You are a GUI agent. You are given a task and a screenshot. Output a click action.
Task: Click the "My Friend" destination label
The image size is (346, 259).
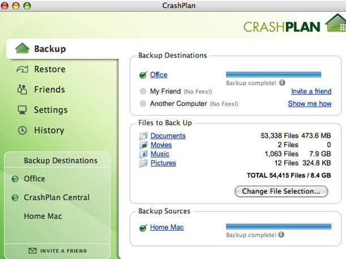pyautogui.click(x=165, y=91)
